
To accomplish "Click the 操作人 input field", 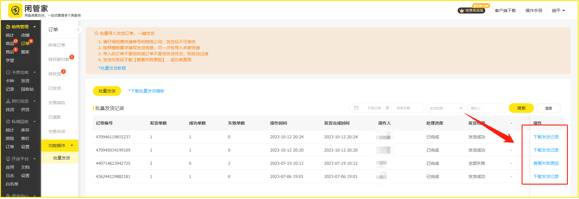I will tap(487, 108).
